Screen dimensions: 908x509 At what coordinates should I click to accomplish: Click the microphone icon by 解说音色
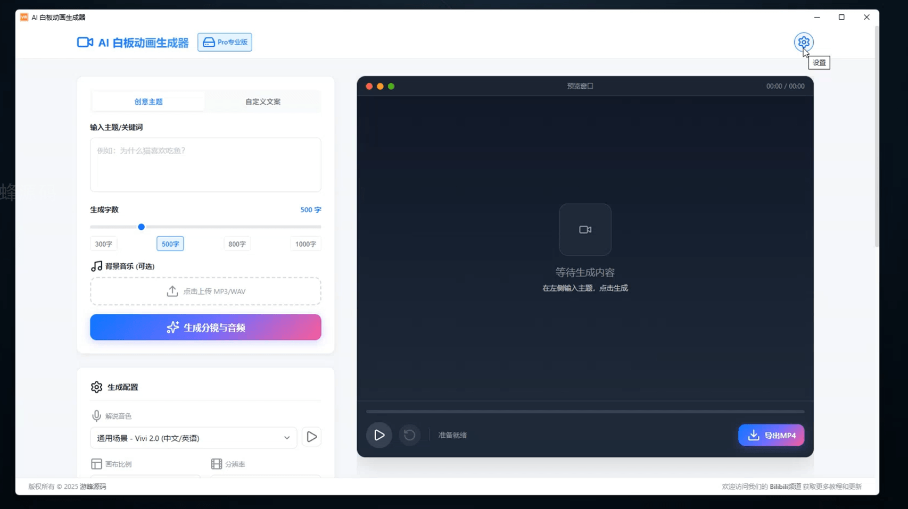(x=96, y=415)
